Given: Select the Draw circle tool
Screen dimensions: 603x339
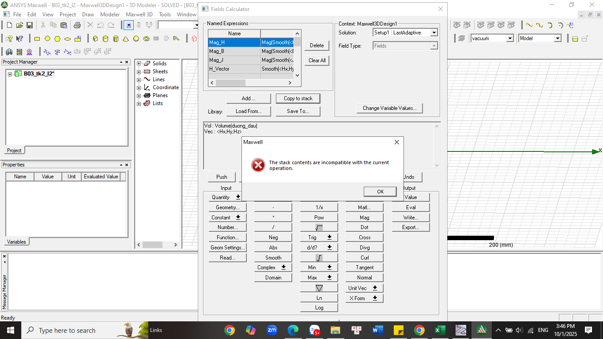Looking at the screenshot, I should click(47, 39).
